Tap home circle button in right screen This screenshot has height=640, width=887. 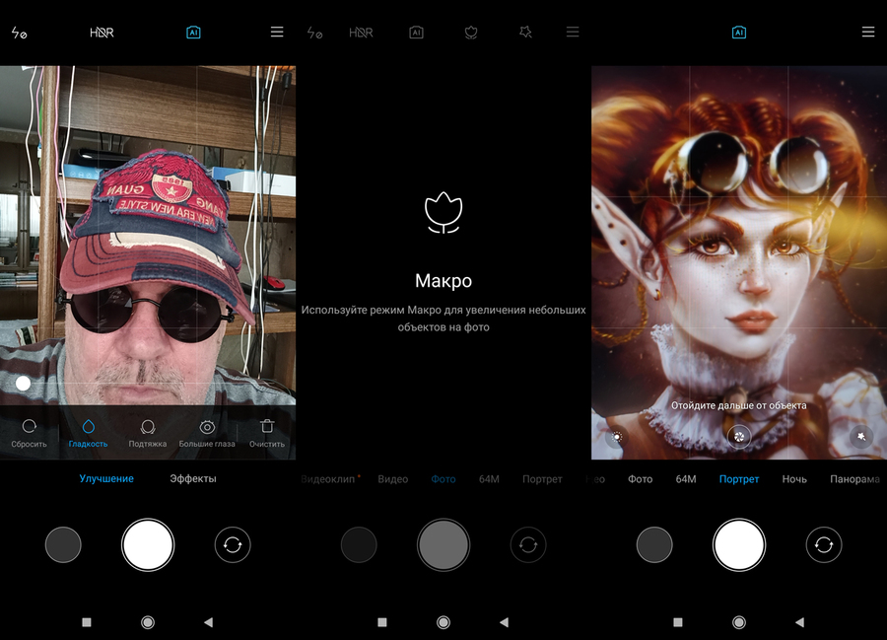(739, 622)
